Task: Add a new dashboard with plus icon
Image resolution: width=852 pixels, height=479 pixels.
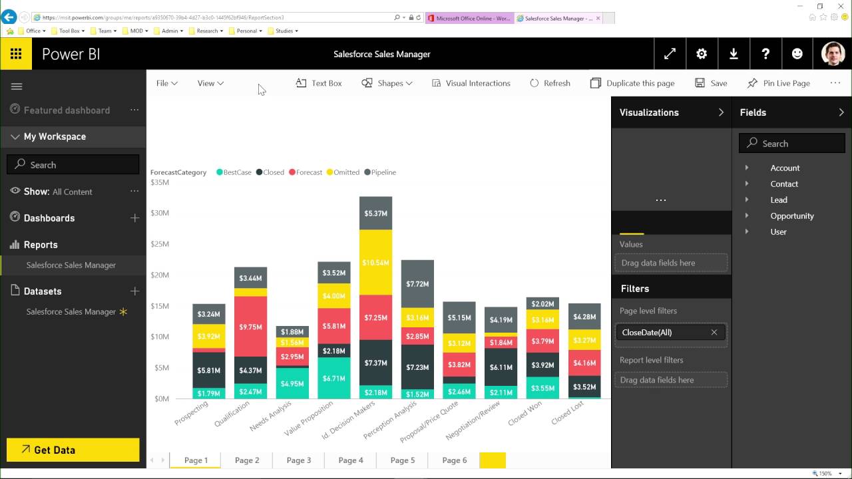Action: pos(134,218)
